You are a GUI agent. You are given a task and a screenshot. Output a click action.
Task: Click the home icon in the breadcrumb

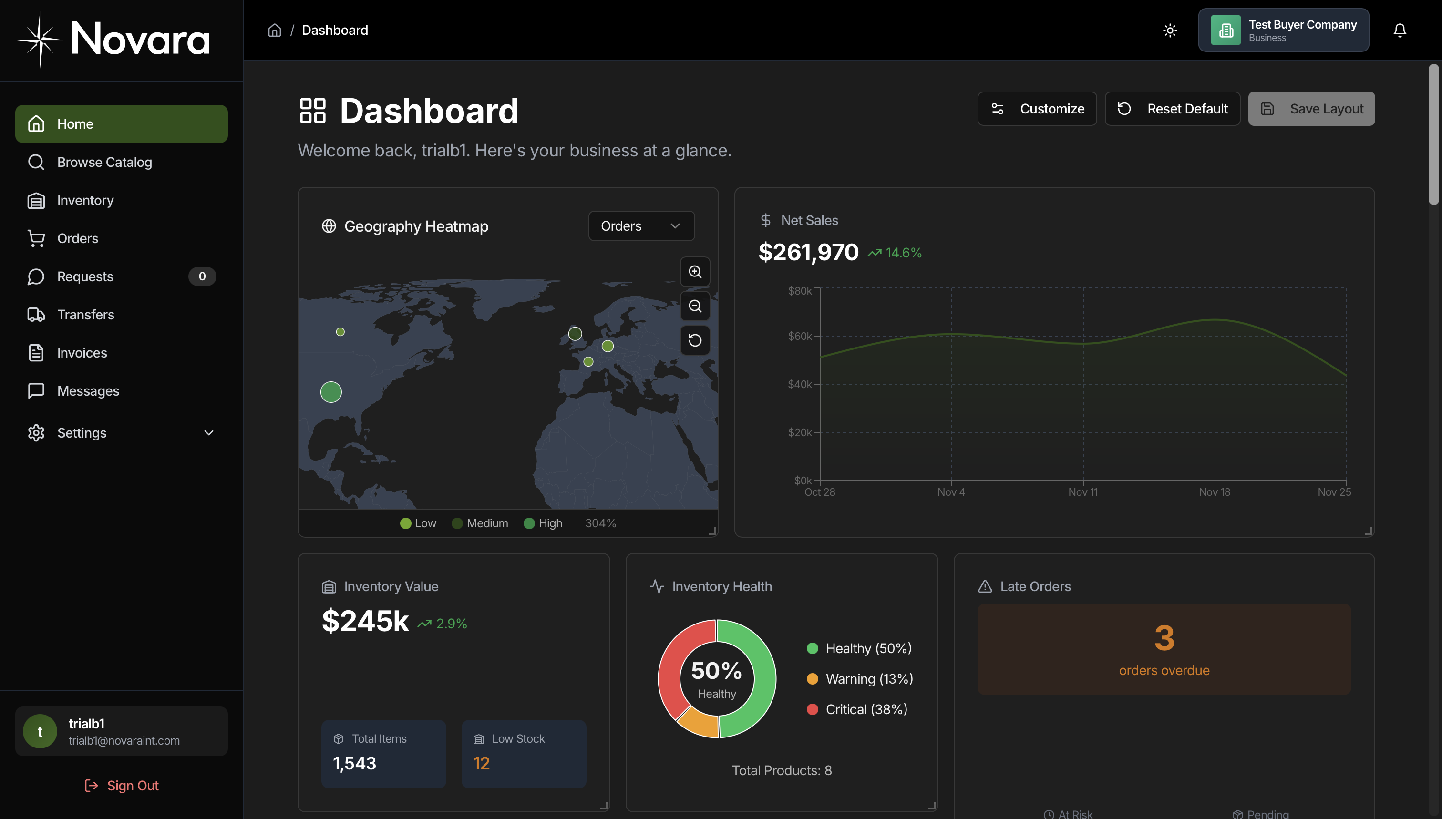(275, 30)
